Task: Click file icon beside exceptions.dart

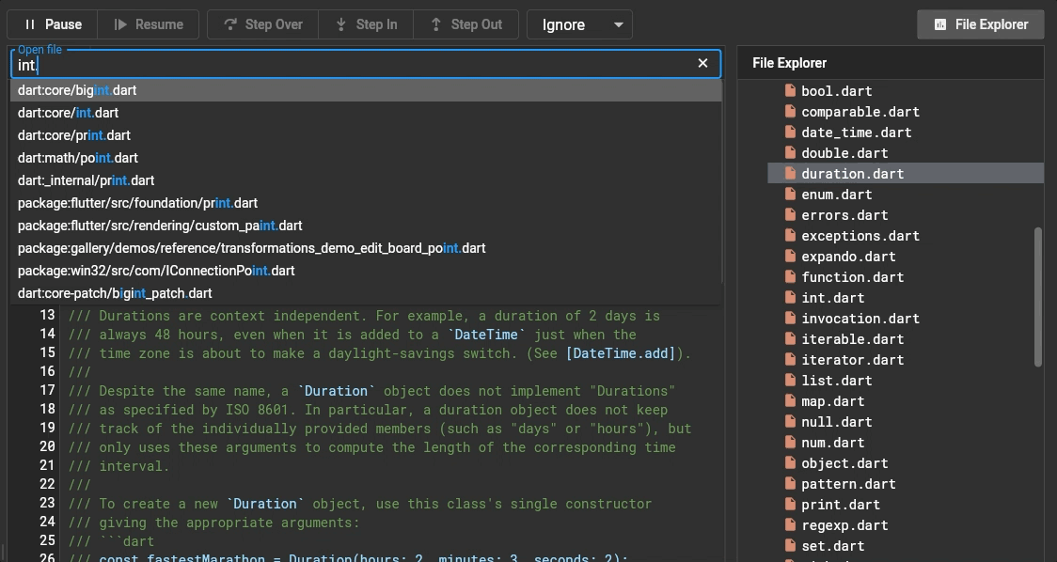Action: click(x=790, y=235)
